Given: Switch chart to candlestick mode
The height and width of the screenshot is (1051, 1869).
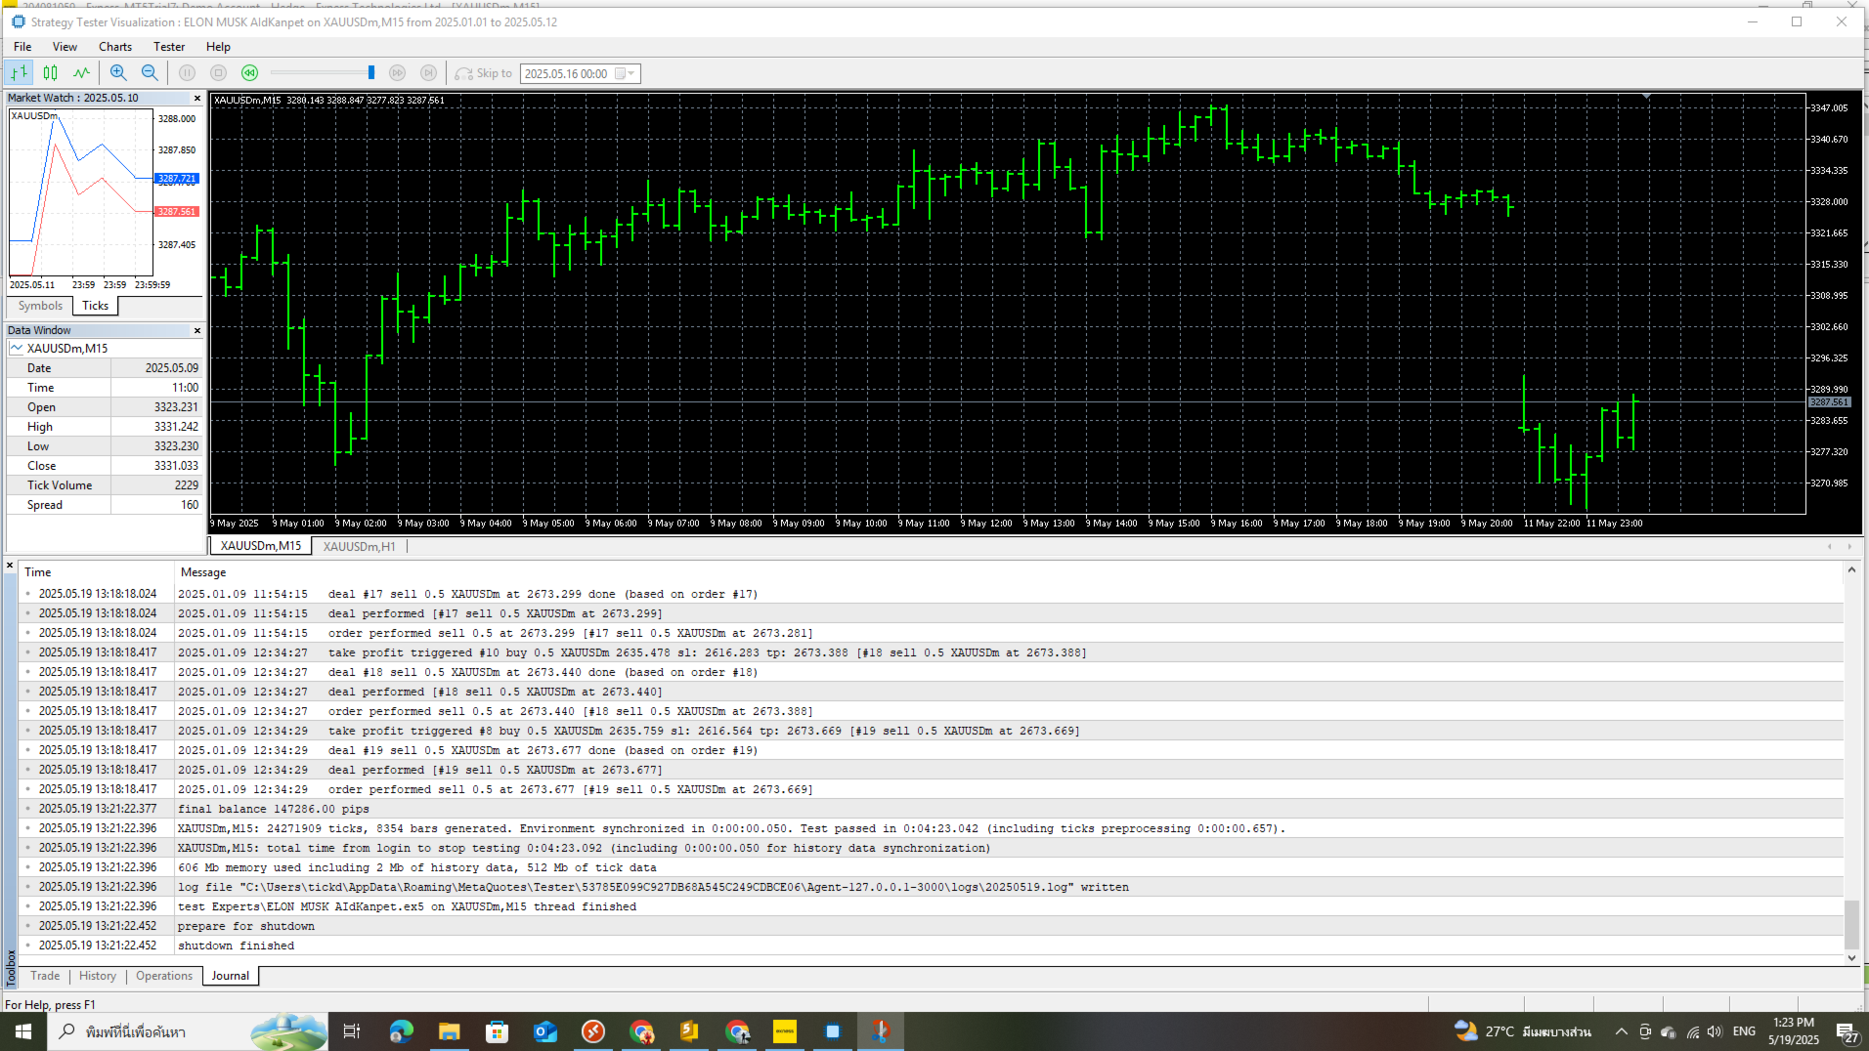Looking at the screenshot, I should [50, 72].
